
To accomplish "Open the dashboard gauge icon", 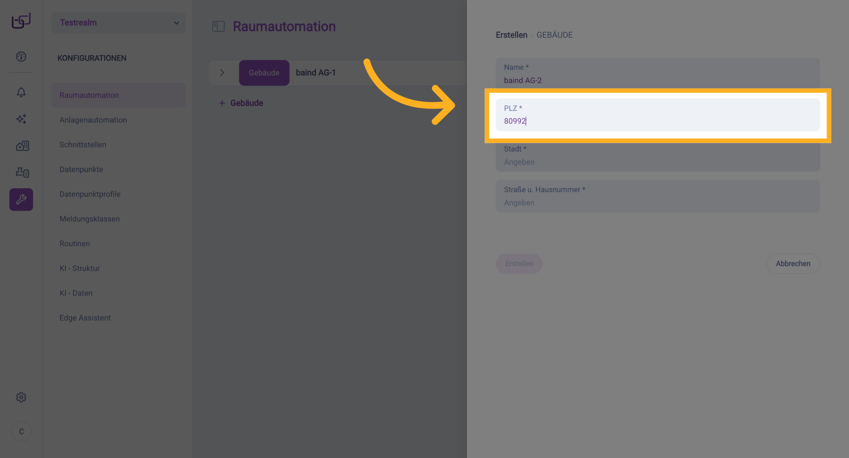I will click(x=21, y=57).
